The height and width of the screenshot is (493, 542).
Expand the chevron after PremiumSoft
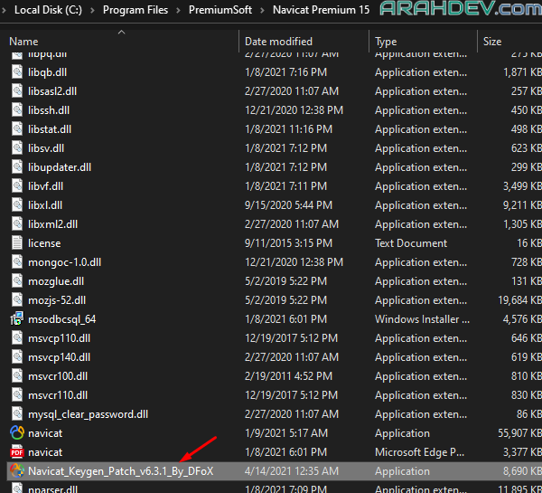coord(264,10)
